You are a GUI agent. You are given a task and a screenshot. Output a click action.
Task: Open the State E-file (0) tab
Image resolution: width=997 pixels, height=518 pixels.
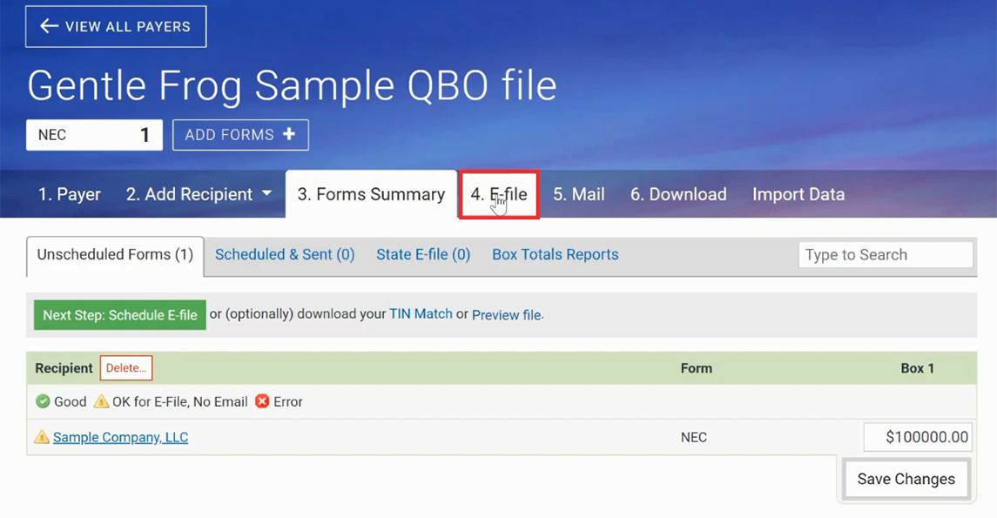pyautogui.click(x=423, y=254)
